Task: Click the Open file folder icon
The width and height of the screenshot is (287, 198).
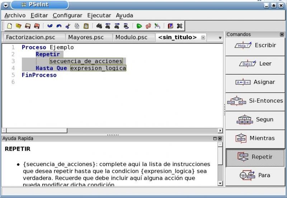Action: (x=18, y=26)
